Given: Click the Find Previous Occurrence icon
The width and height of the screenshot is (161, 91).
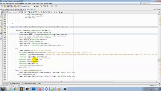Looking at the screenshot, I should [32, 12].
